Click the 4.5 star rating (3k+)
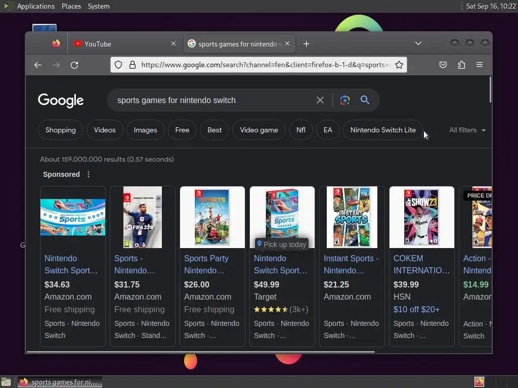This screenshot has height=388, width=518. [281, 310]
